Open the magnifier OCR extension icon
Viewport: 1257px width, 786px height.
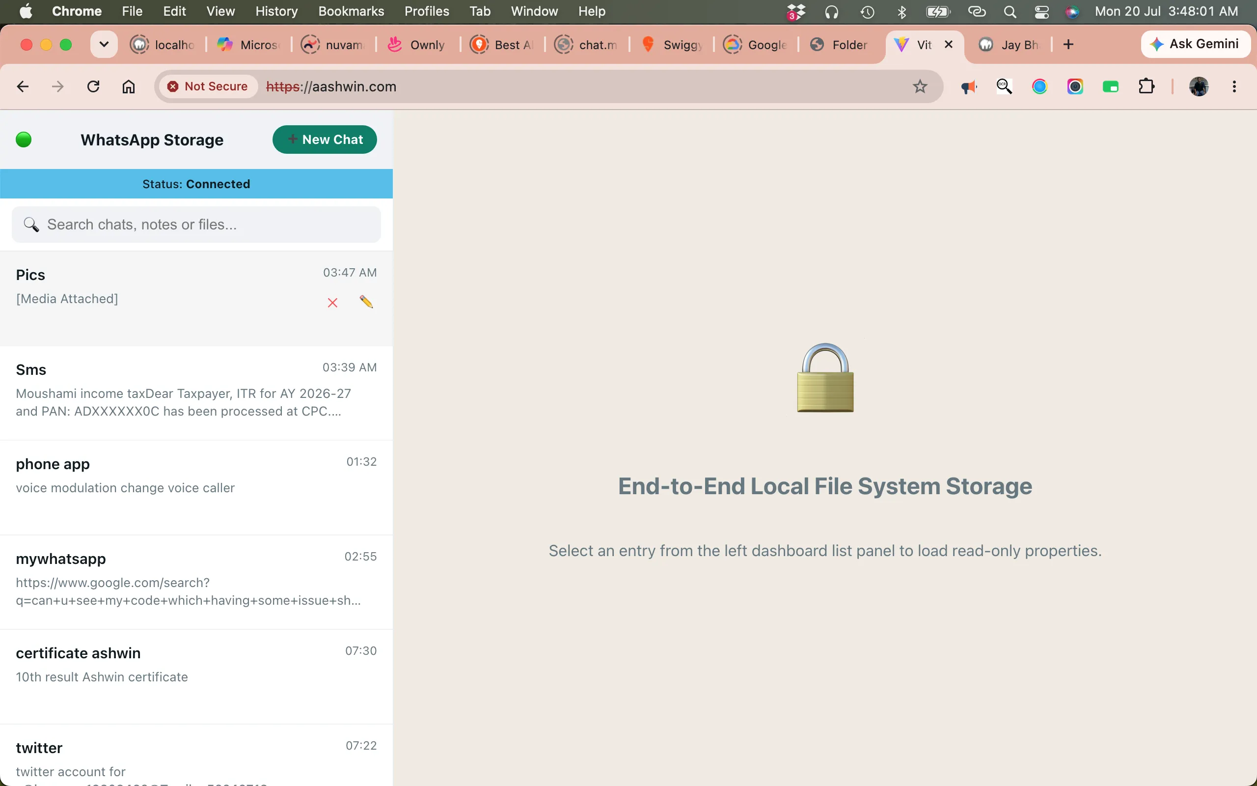pyautogui.click(x=1004, y=86)
